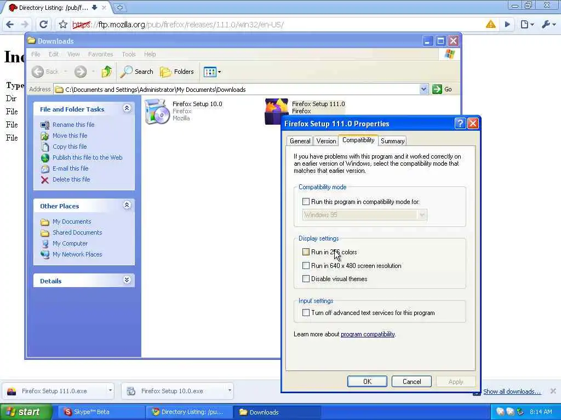
Task: Open the browser page menu icon
Action: [x=527, y=25]
